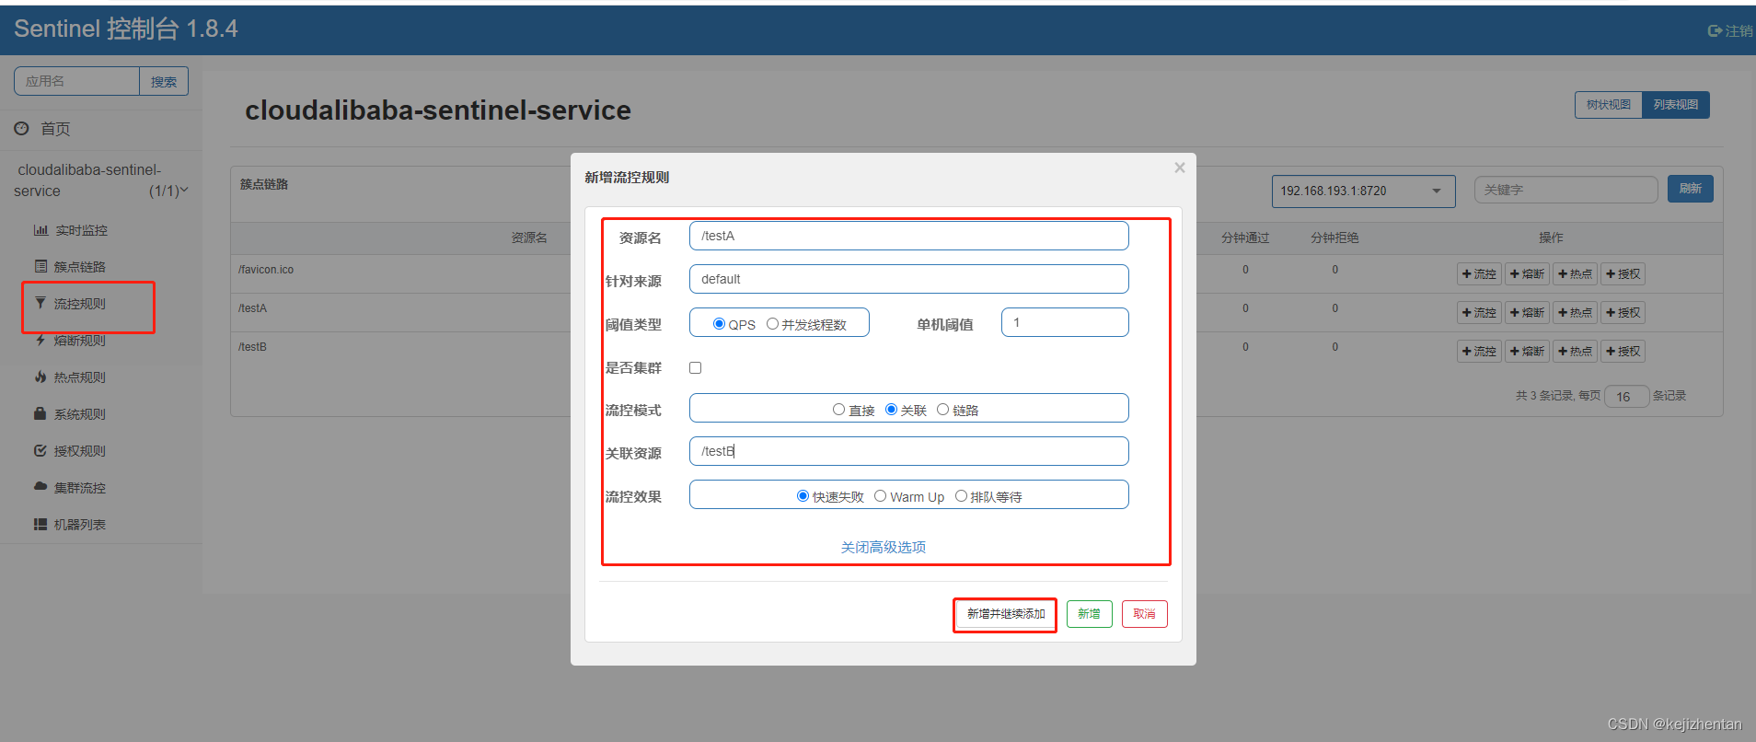Click the red 取消 button
The image size is (1756, 742).
tap(1144, 614)
